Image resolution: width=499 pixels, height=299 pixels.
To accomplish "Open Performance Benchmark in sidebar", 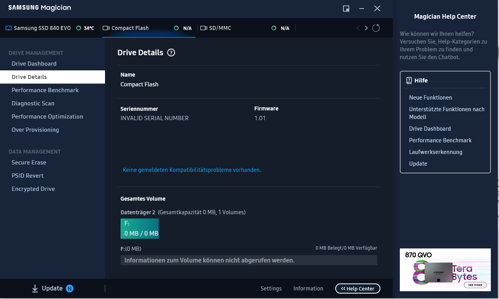I will [x=45, y=90].
